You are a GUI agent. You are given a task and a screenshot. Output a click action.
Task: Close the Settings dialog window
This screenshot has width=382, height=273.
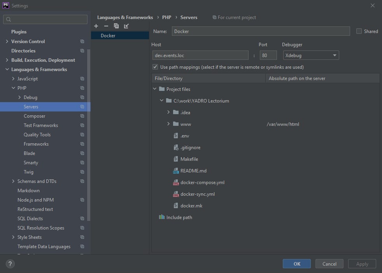click(373, 5)
